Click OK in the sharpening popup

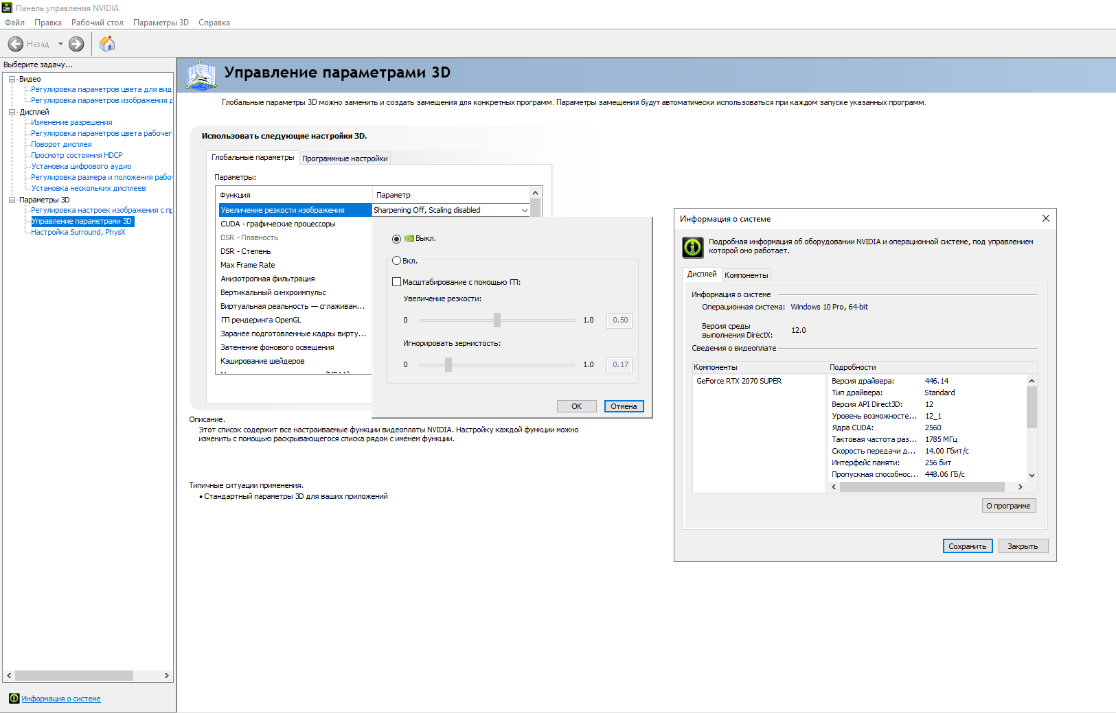577,406
